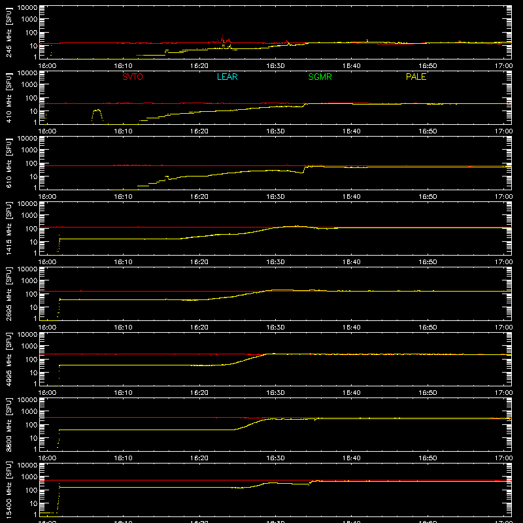The height and width of the screenshot is (523, 523).
Task: Click 16:30 label under the 245 MHz panel
Action: coord(275,66)
